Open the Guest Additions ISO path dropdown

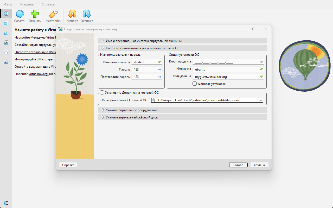tap(261, 100)
